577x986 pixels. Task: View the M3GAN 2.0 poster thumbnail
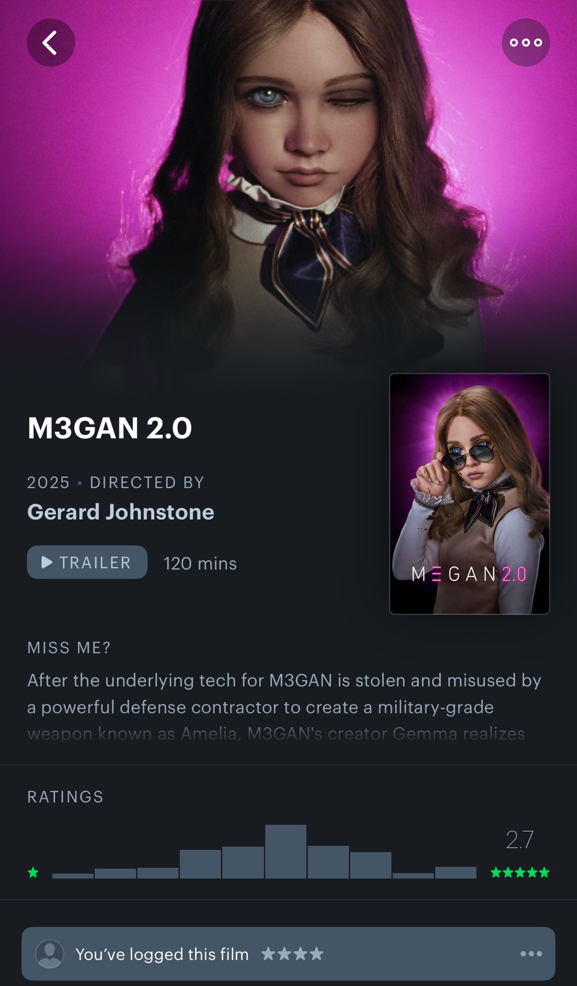click(x=470, y=493)
